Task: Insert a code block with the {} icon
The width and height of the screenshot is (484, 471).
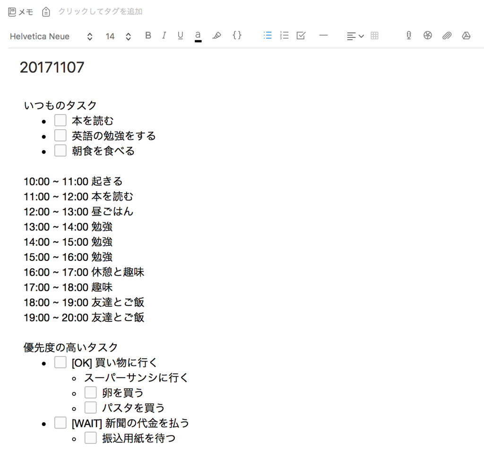Action: [x=237, y=36]
